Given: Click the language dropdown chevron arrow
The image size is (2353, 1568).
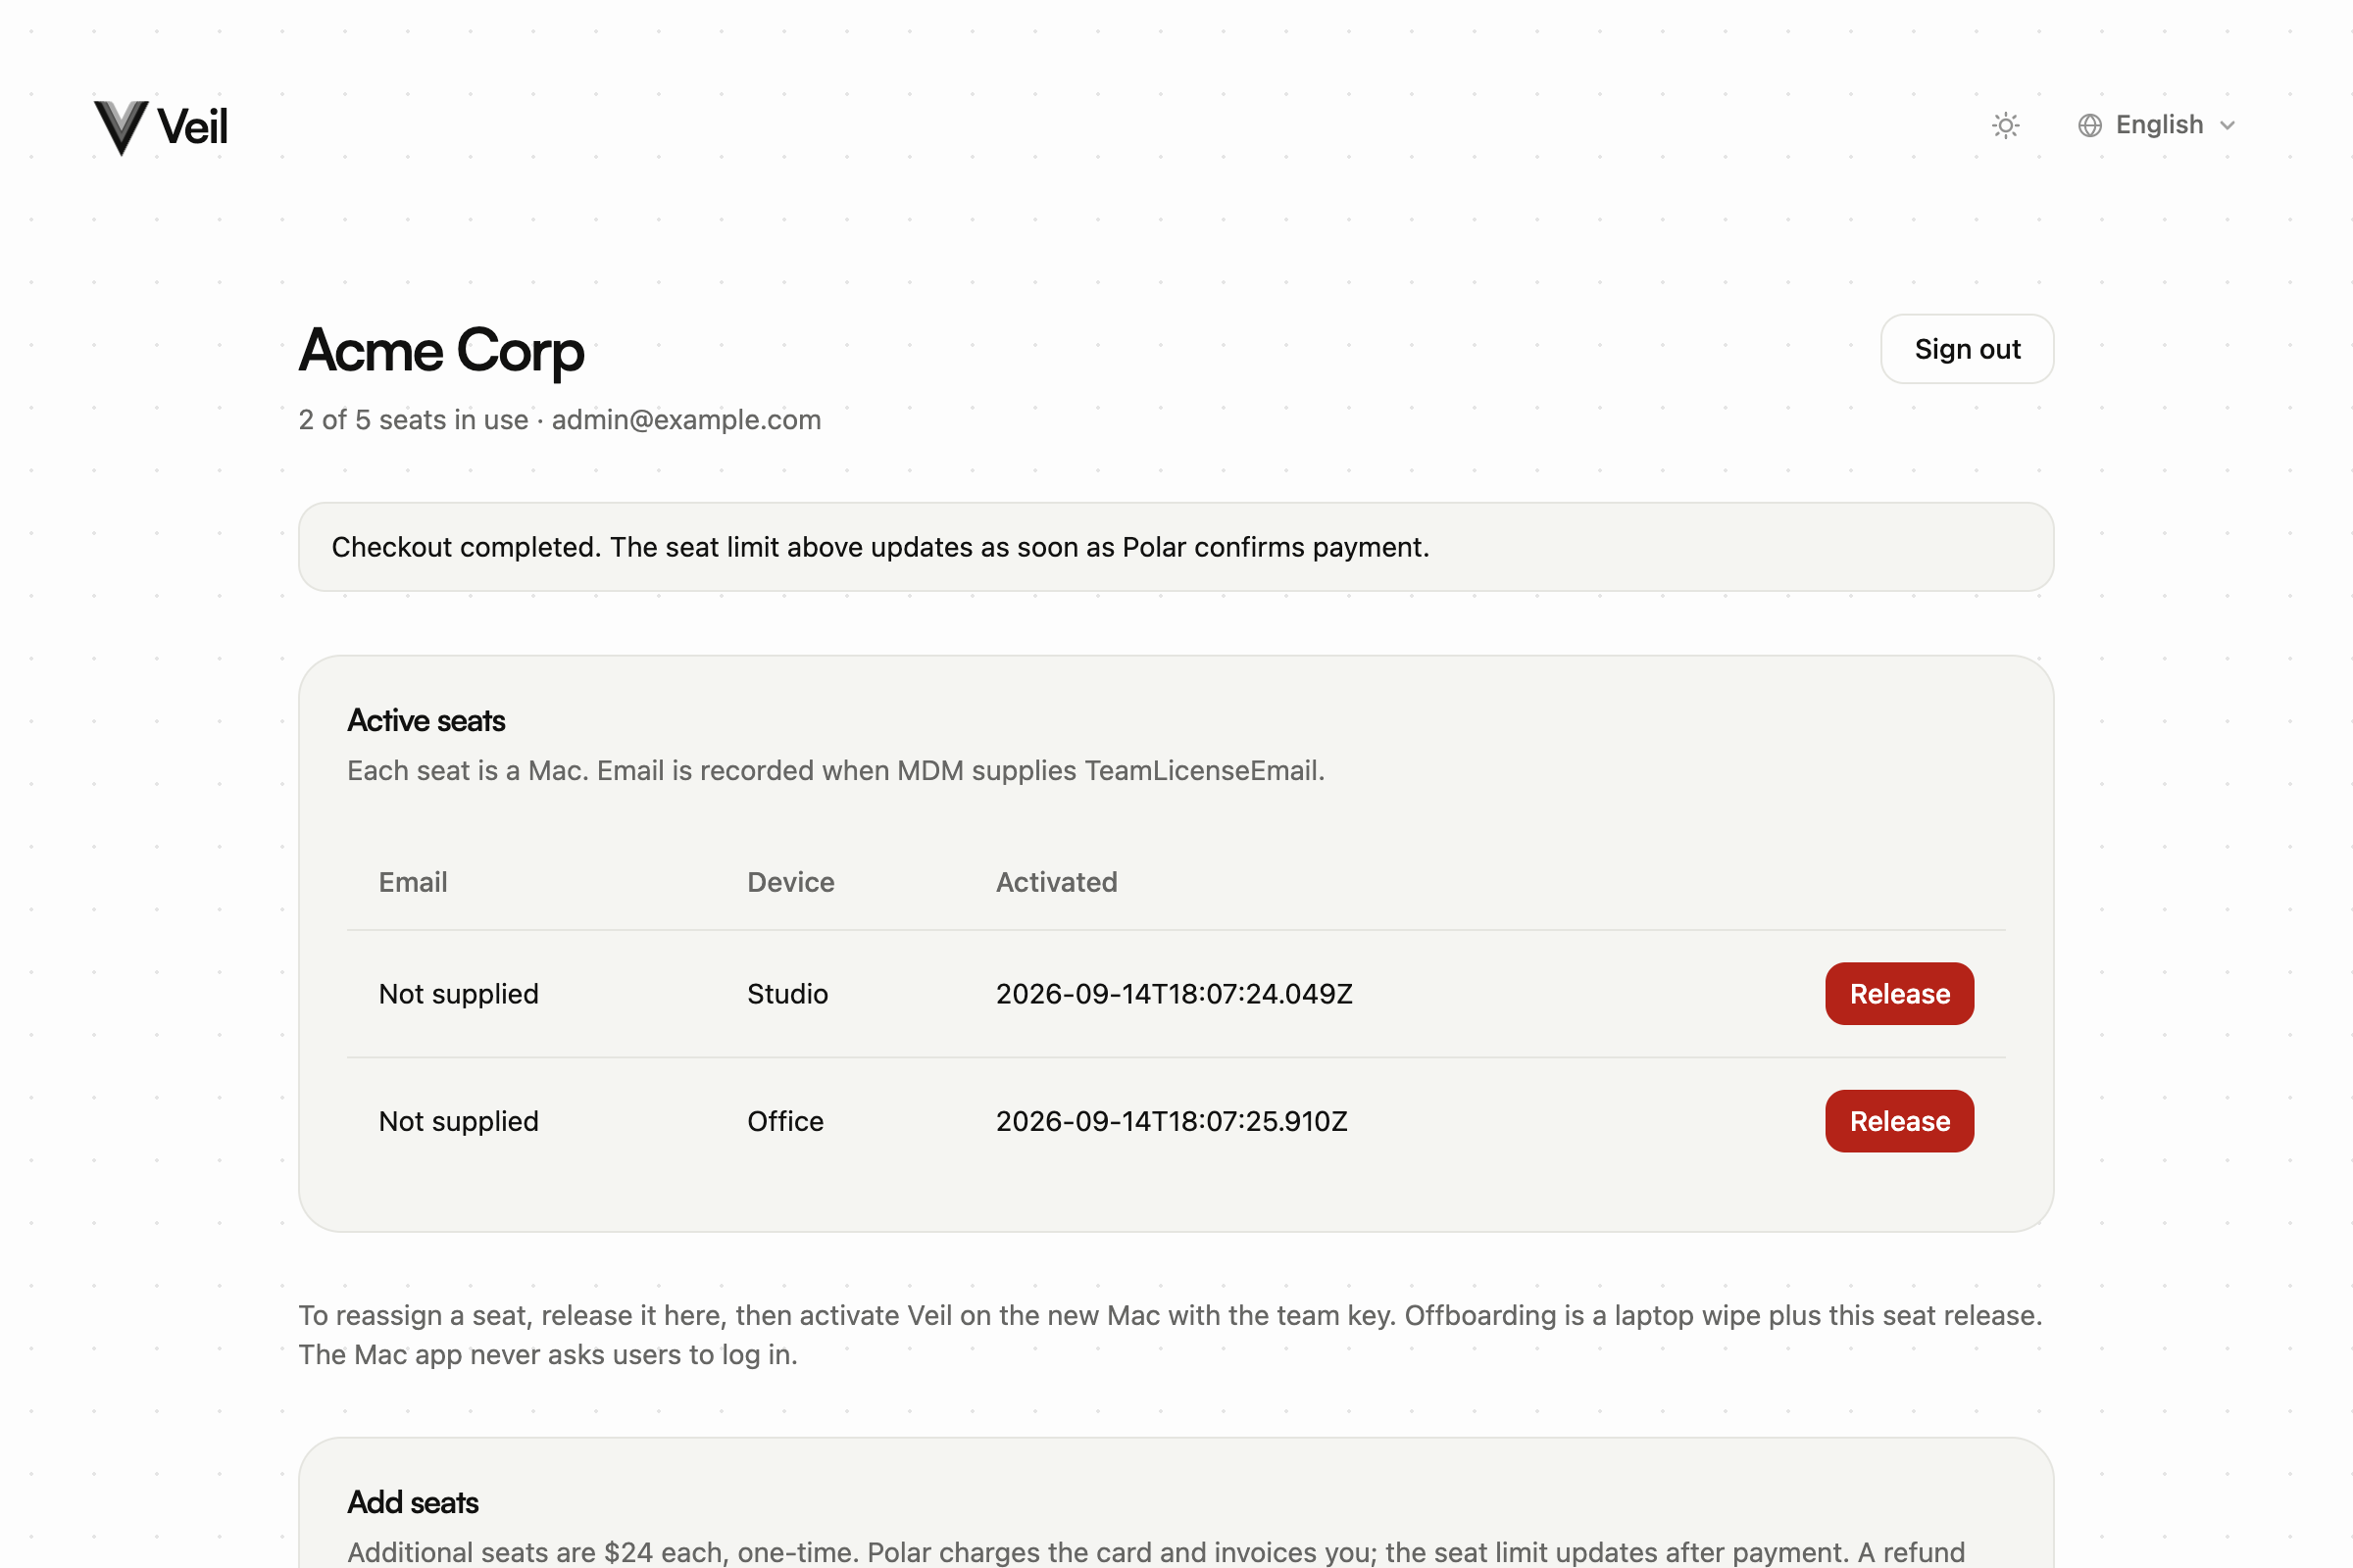Looking at the screenshot, I should [x=2226, y=126].
